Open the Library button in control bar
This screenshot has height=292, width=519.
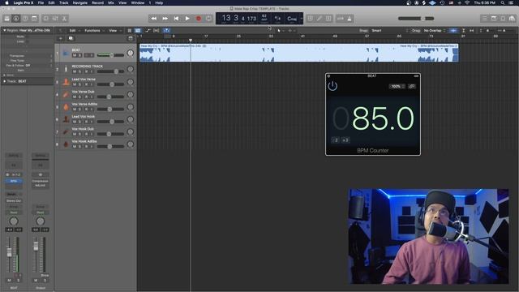(x=6, y=19)
